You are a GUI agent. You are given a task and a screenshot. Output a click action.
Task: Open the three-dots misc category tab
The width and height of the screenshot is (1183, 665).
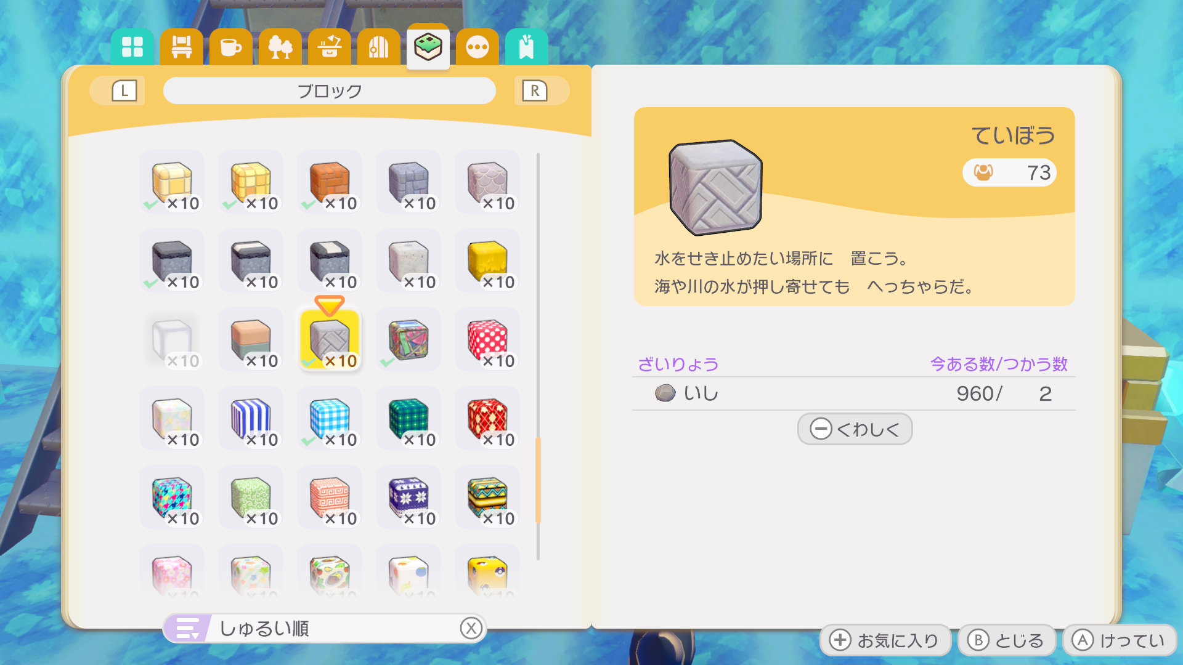coord(477,47)
